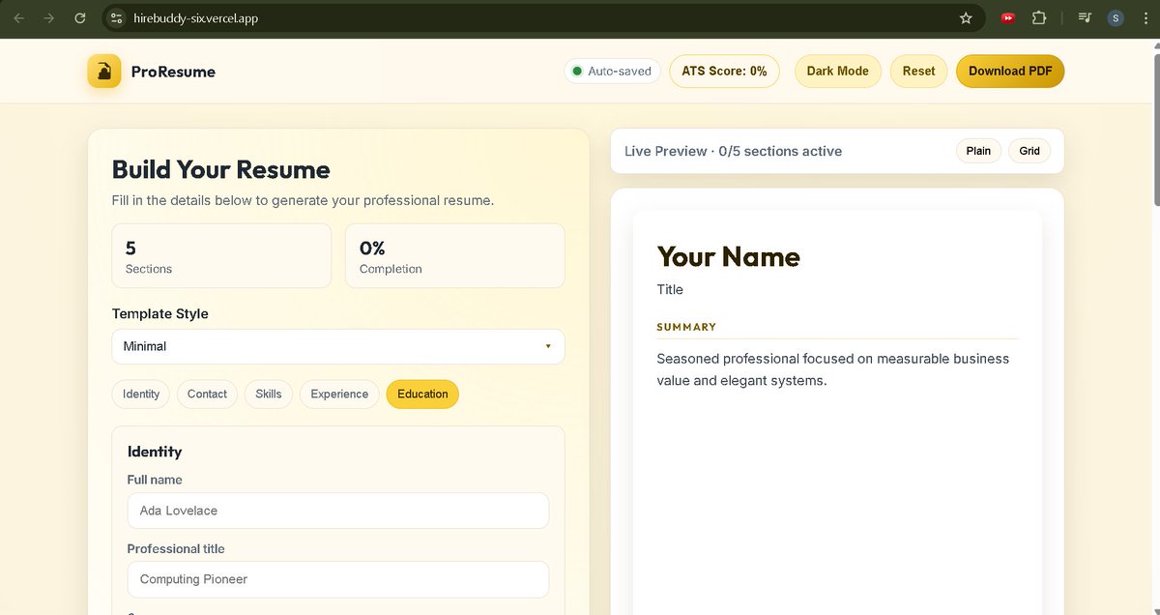Open the media control icon in toolbar
Screen dimensions: 1160x615
1085,17
